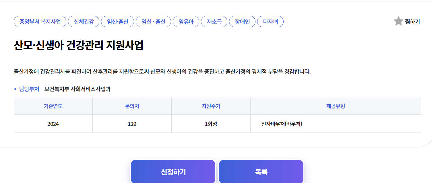Click the second 임신·출산 tag chip
The height and width of the screenshot is (183, 432).
(x=153, y=21)
